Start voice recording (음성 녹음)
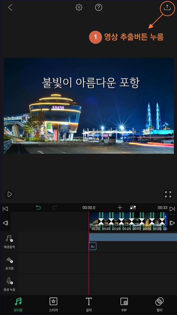Viewport: 177px width, 315px height. 10,284
